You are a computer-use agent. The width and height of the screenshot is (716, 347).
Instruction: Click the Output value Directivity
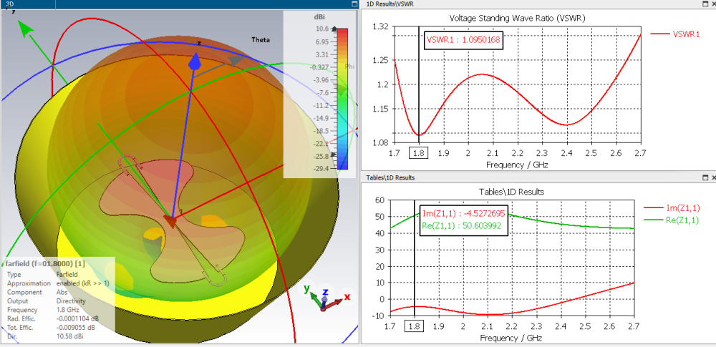(71, 301)
